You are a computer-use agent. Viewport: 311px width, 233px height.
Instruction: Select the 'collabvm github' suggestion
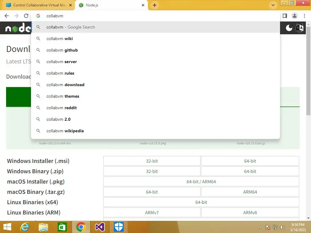click(155, 50)
